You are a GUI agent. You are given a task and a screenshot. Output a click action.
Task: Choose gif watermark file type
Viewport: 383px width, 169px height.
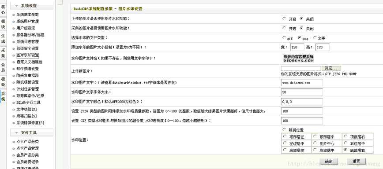tap(284, 38)
